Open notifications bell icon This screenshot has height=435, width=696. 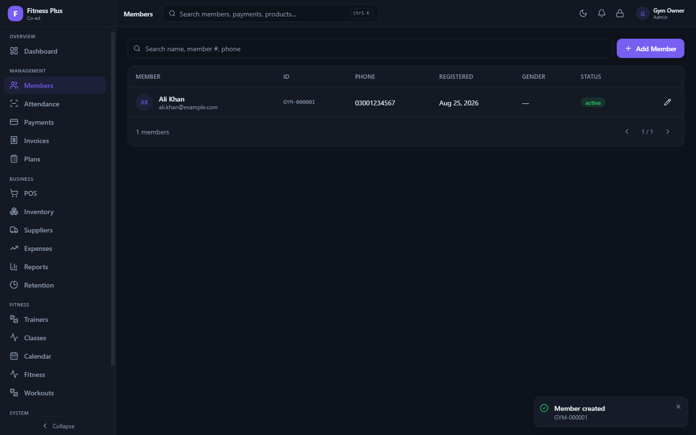[601, 14]
